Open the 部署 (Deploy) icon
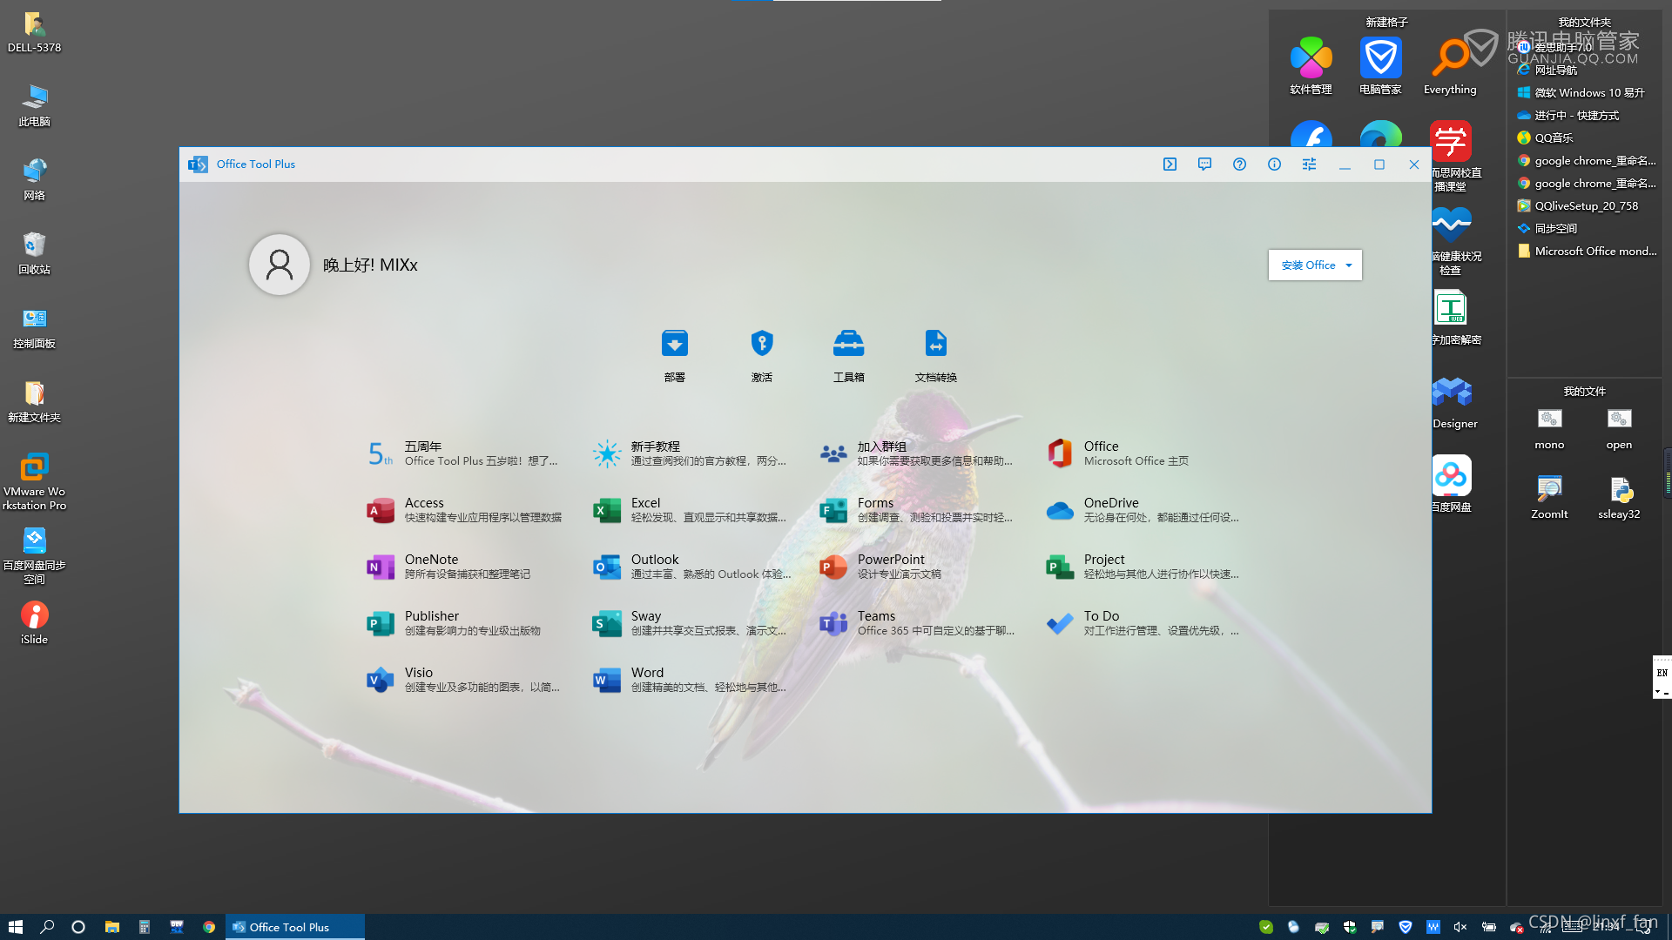This screenshot has height=940, width=1672. click(x=674, y=344)
